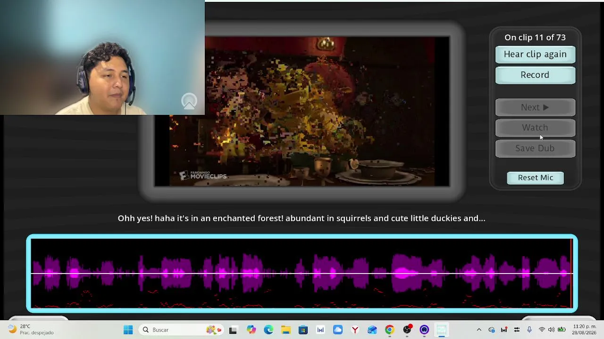Viewport: 604px width, 339px height.
Task: Click the movie clip video preview
Action: pyautogui.click(x=302, y=111)
